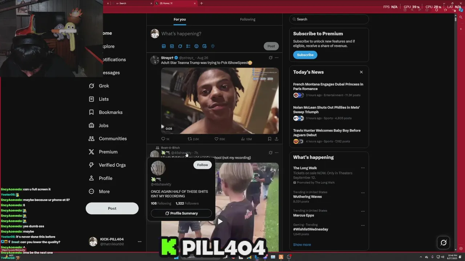Open the Grok sidebar item
Image resolution: width=465 pixels, height=261 pixels.
click(x=99, y=86)
